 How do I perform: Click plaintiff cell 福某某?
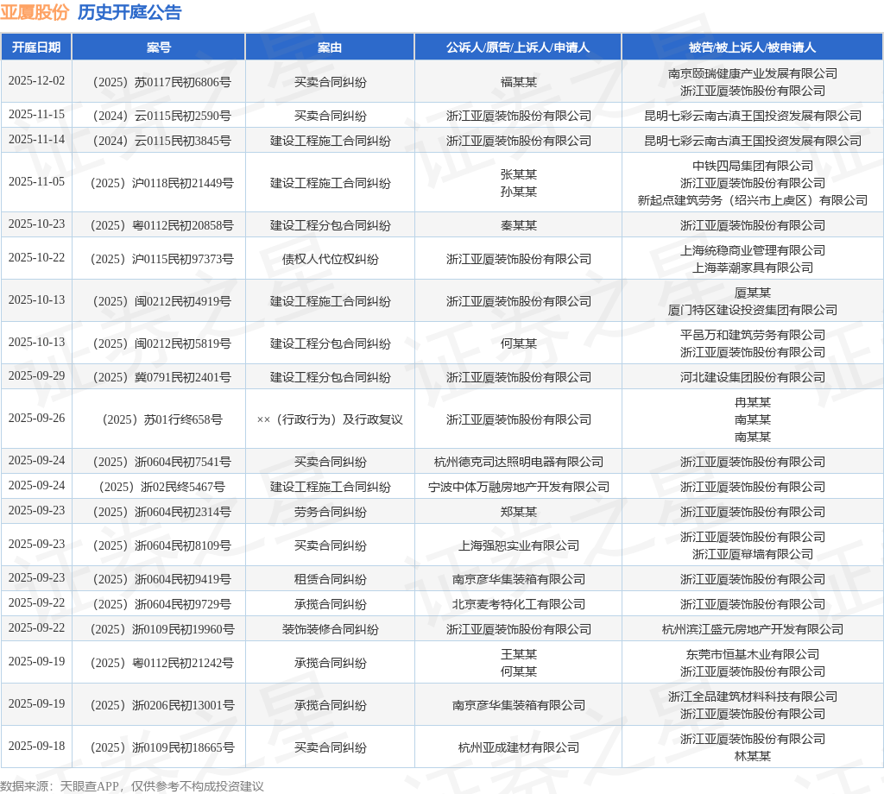pos(519,82)
